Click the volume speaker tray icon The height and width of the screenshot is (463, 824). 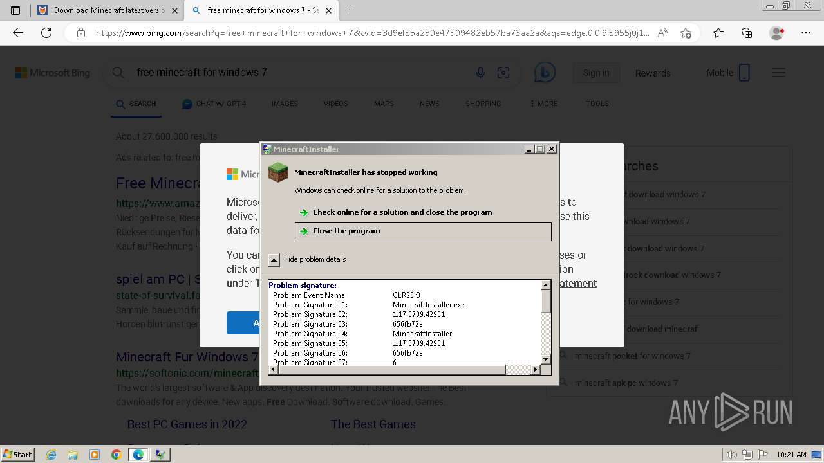(x=731, y=455)
